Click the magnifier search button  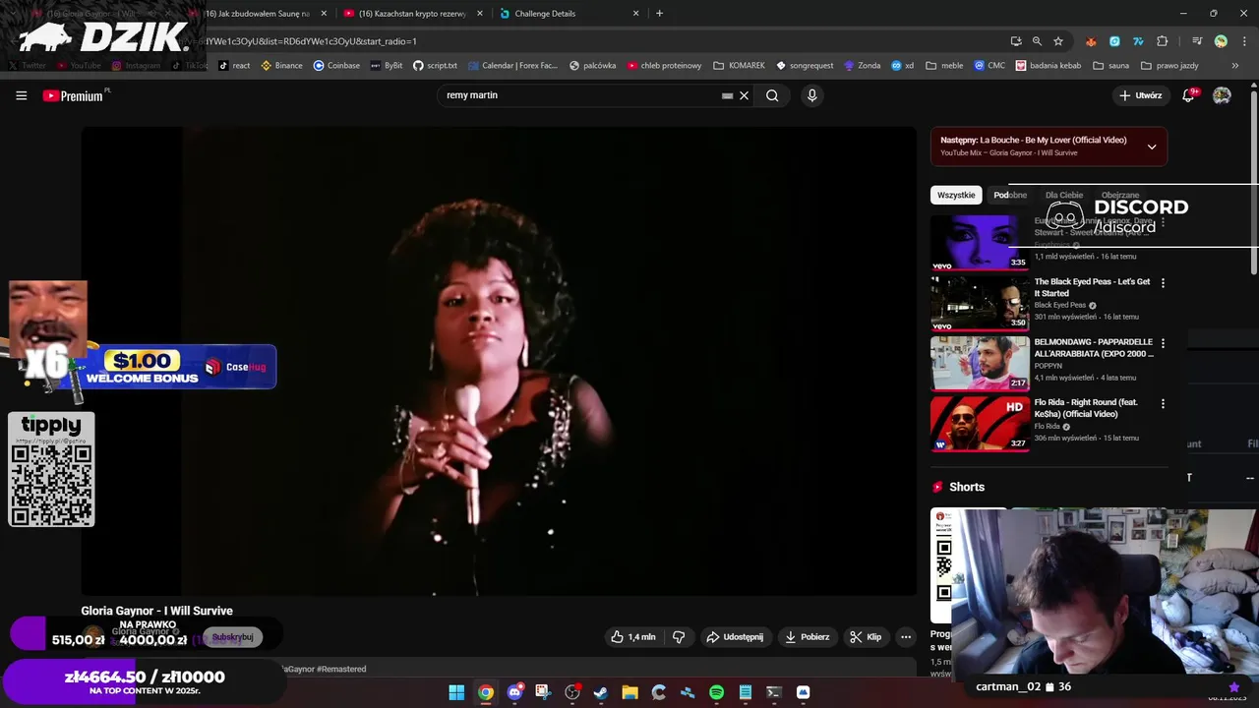point(772,95)
